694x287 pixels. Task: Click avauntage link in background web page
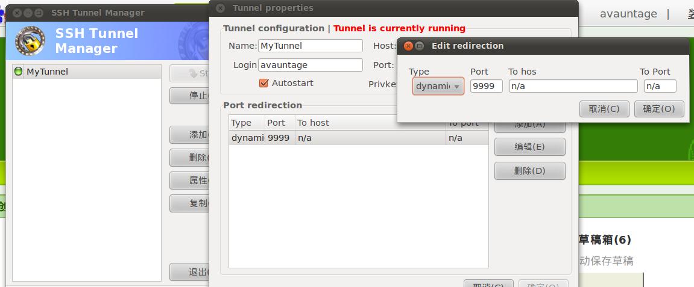point(628,14)
